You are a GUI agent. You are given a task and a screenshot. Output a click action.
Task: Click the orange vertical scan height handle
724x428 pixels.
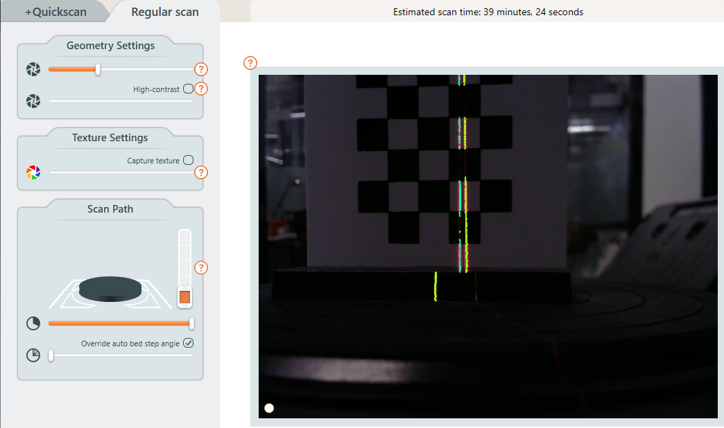(x=184, y=297)
